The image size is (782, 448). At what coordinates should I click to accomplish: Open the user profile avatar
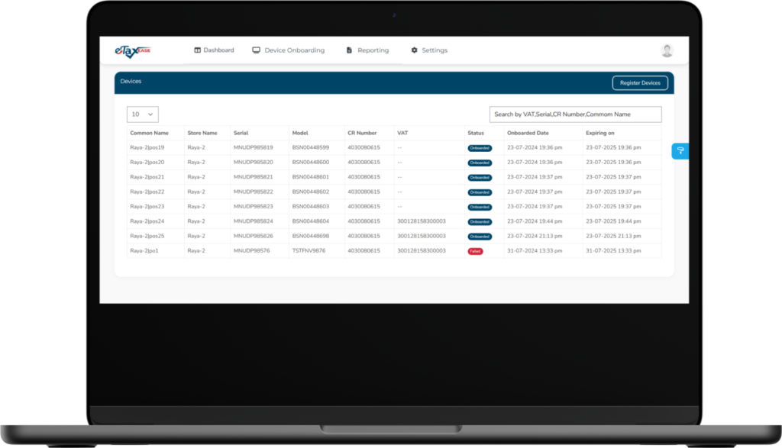click(667, 50)
